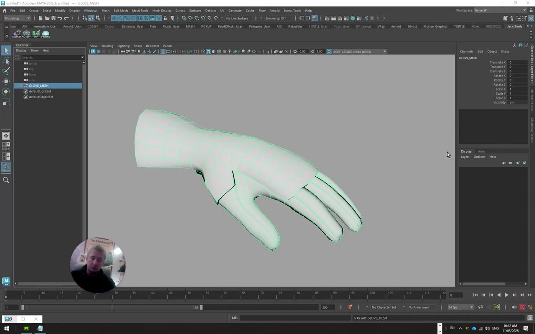Undo using the status line arrow
This screenshot has width=535, height=334.
click(x=60, y=18)
